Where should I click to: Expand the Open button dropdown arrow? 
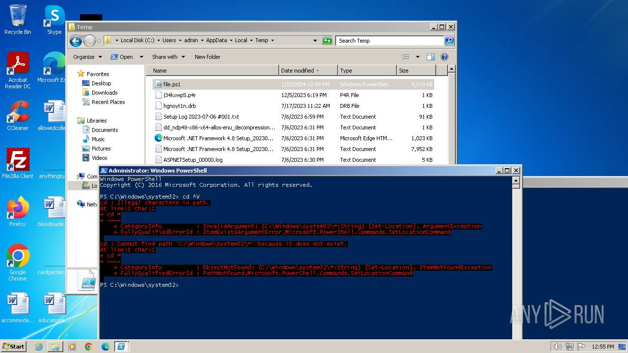tap(141, 57)
